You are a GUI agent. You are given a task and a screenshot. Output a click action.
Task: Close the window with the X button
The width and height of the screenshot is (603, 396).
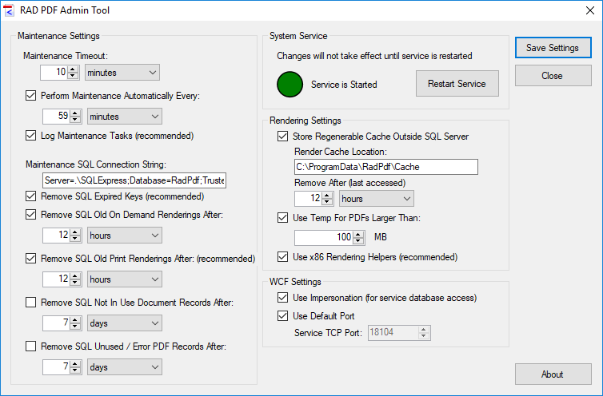pyautogui.click(x=590, y=10)
